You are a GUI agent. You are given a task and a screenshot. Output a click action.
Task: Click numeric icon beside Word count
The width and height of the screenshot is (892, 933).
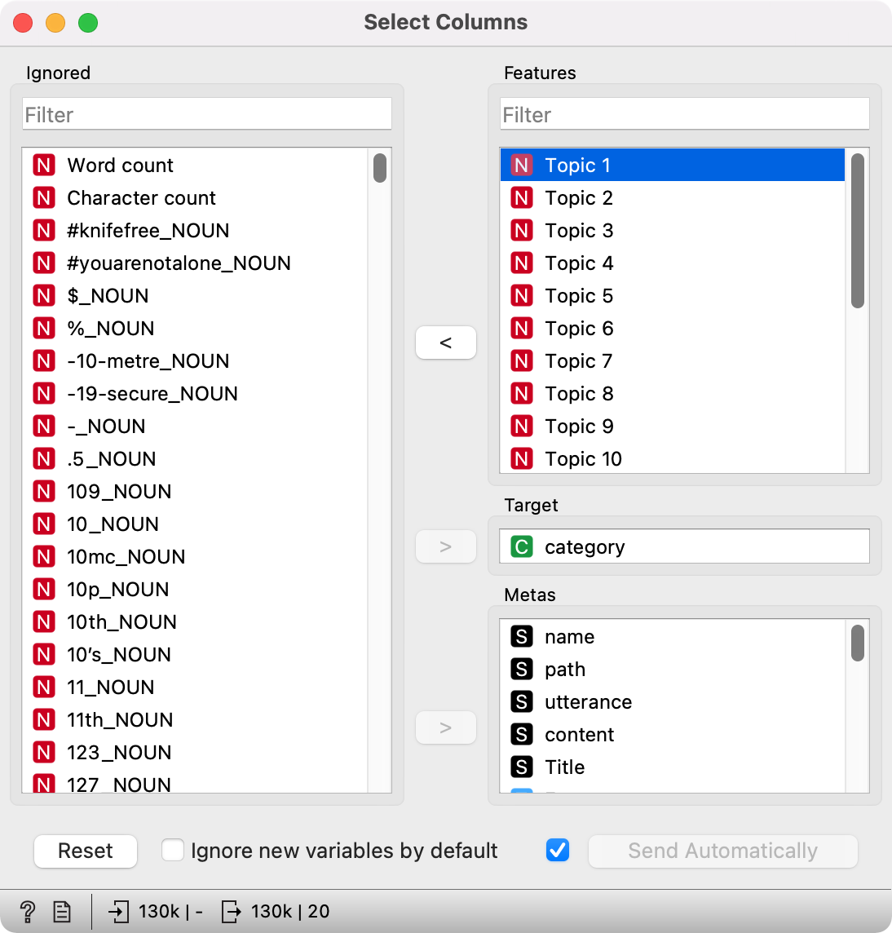44,166
